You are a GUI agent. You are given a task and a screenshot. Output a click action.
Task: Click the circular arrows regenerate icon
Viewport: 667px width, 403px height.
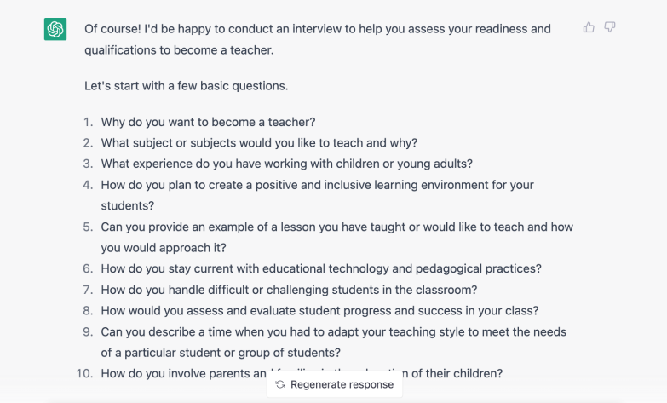(280, 384)
